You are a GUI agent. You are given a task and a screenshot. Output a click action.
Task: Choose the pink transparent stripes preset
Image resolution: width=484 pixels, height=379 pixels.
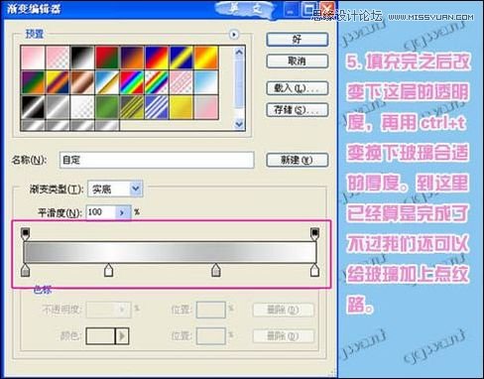coord(181,82)
